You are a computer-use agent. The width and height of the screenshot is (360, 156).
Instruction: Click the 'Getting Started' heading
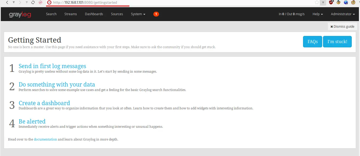tap(35, 40)
